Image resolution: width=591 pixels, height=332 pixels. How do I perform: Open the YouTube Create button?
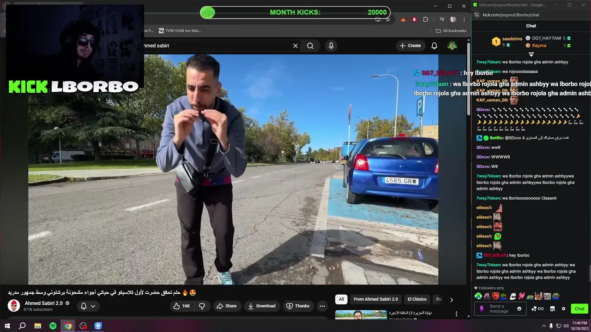tap(410, 46)
